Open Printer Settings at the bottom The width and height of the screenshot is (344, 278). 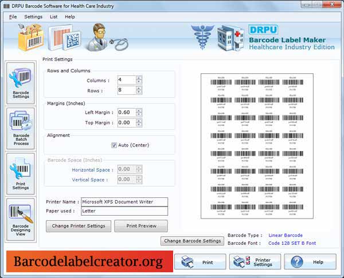point(255,262)
